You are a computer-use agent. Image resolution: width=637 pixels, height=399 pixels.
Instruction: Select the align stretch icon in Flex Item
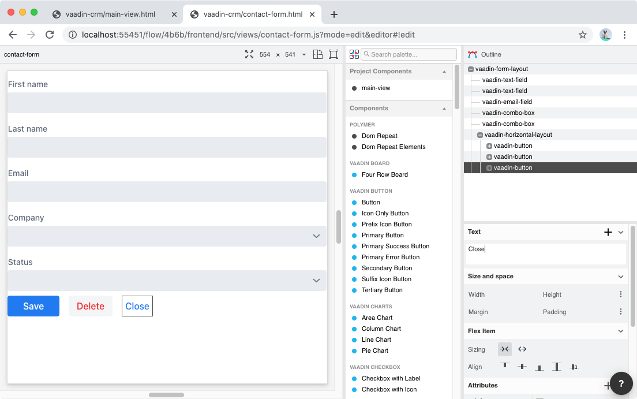coord(556,367)
